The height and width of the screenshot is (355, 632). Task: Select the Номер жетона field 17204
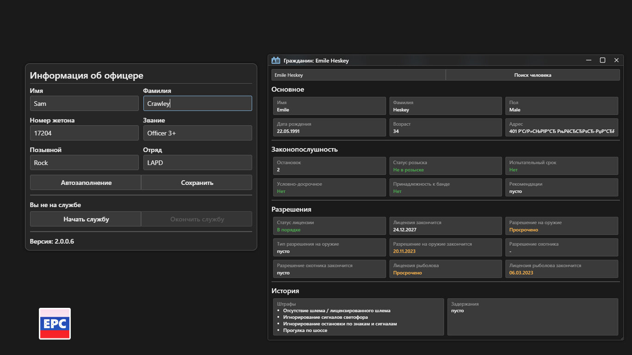tap(84, 133)
